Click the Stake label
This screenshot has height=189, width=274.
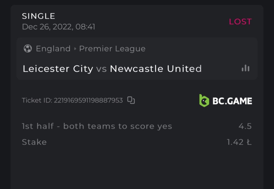tap(34, 142)
